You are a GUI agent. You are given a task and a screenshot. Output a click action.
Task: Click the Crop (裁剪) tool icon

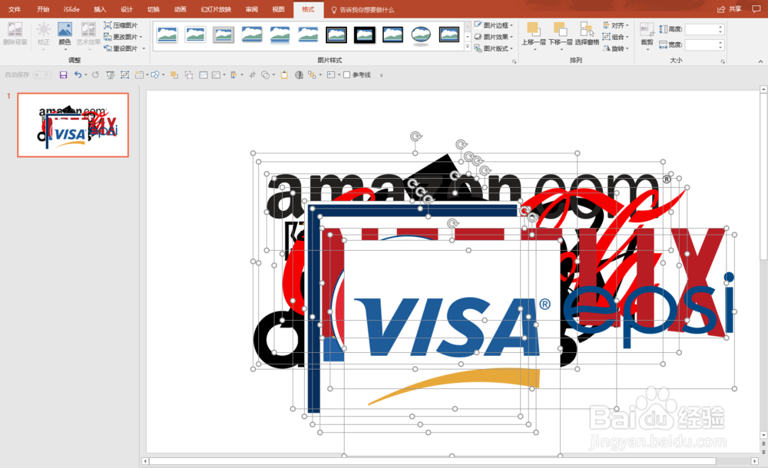click(x=647, y=29)
